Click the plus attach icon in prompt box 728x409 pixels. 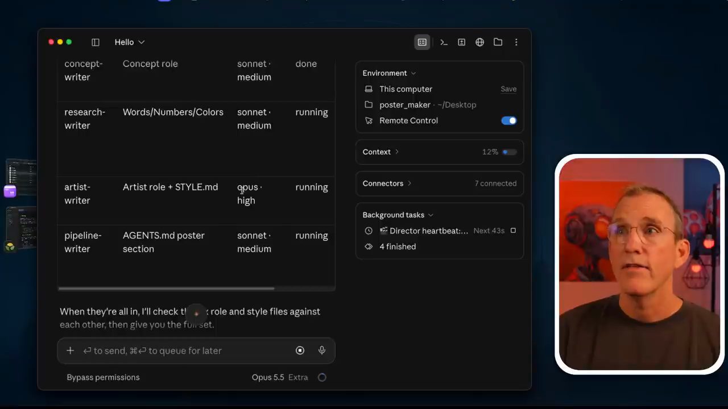click(70, 350)
